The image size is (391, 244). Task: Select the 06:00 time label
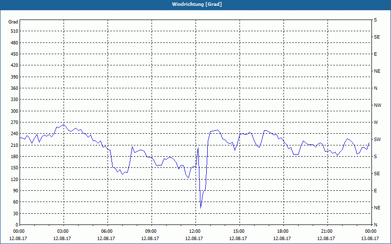click(106, 231)
